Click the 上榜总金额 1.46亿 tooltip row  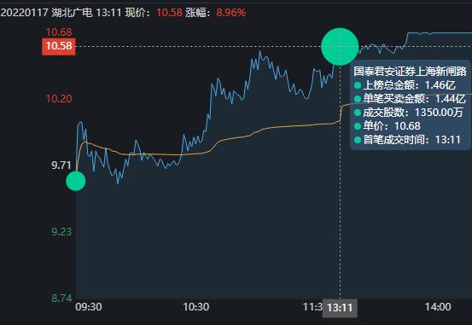(405, 85)
